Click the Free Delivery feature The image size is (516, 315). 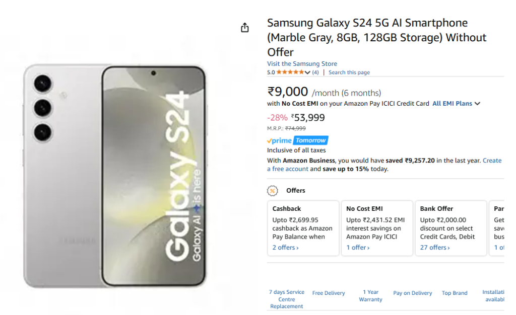[329, 293]
